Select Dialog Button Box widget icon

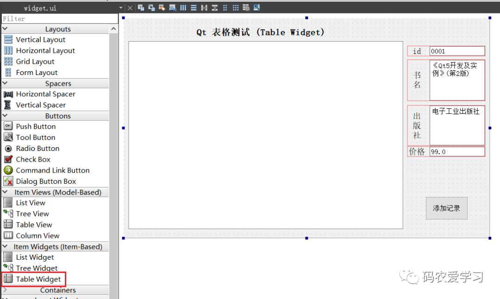point(8,181)
